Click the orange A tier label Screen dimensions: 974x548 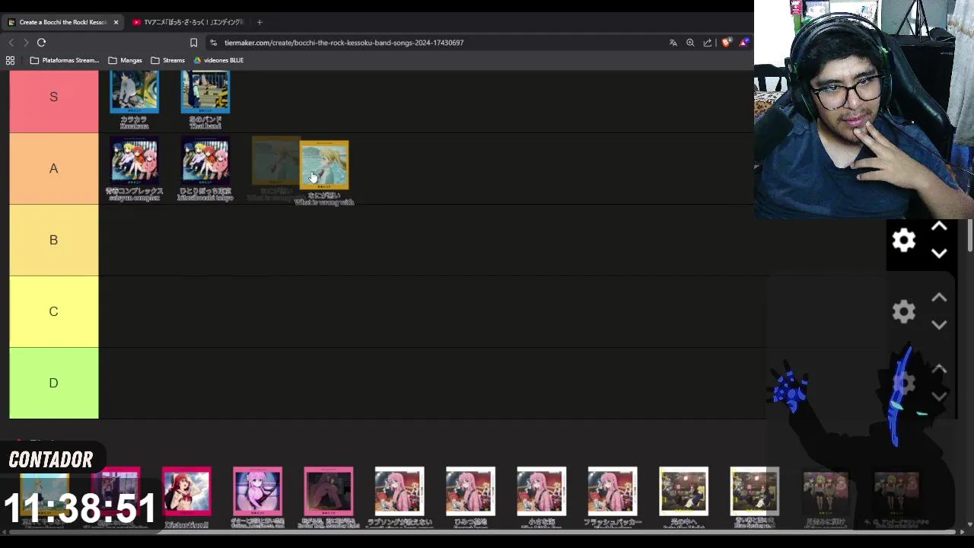coord(54,169)
